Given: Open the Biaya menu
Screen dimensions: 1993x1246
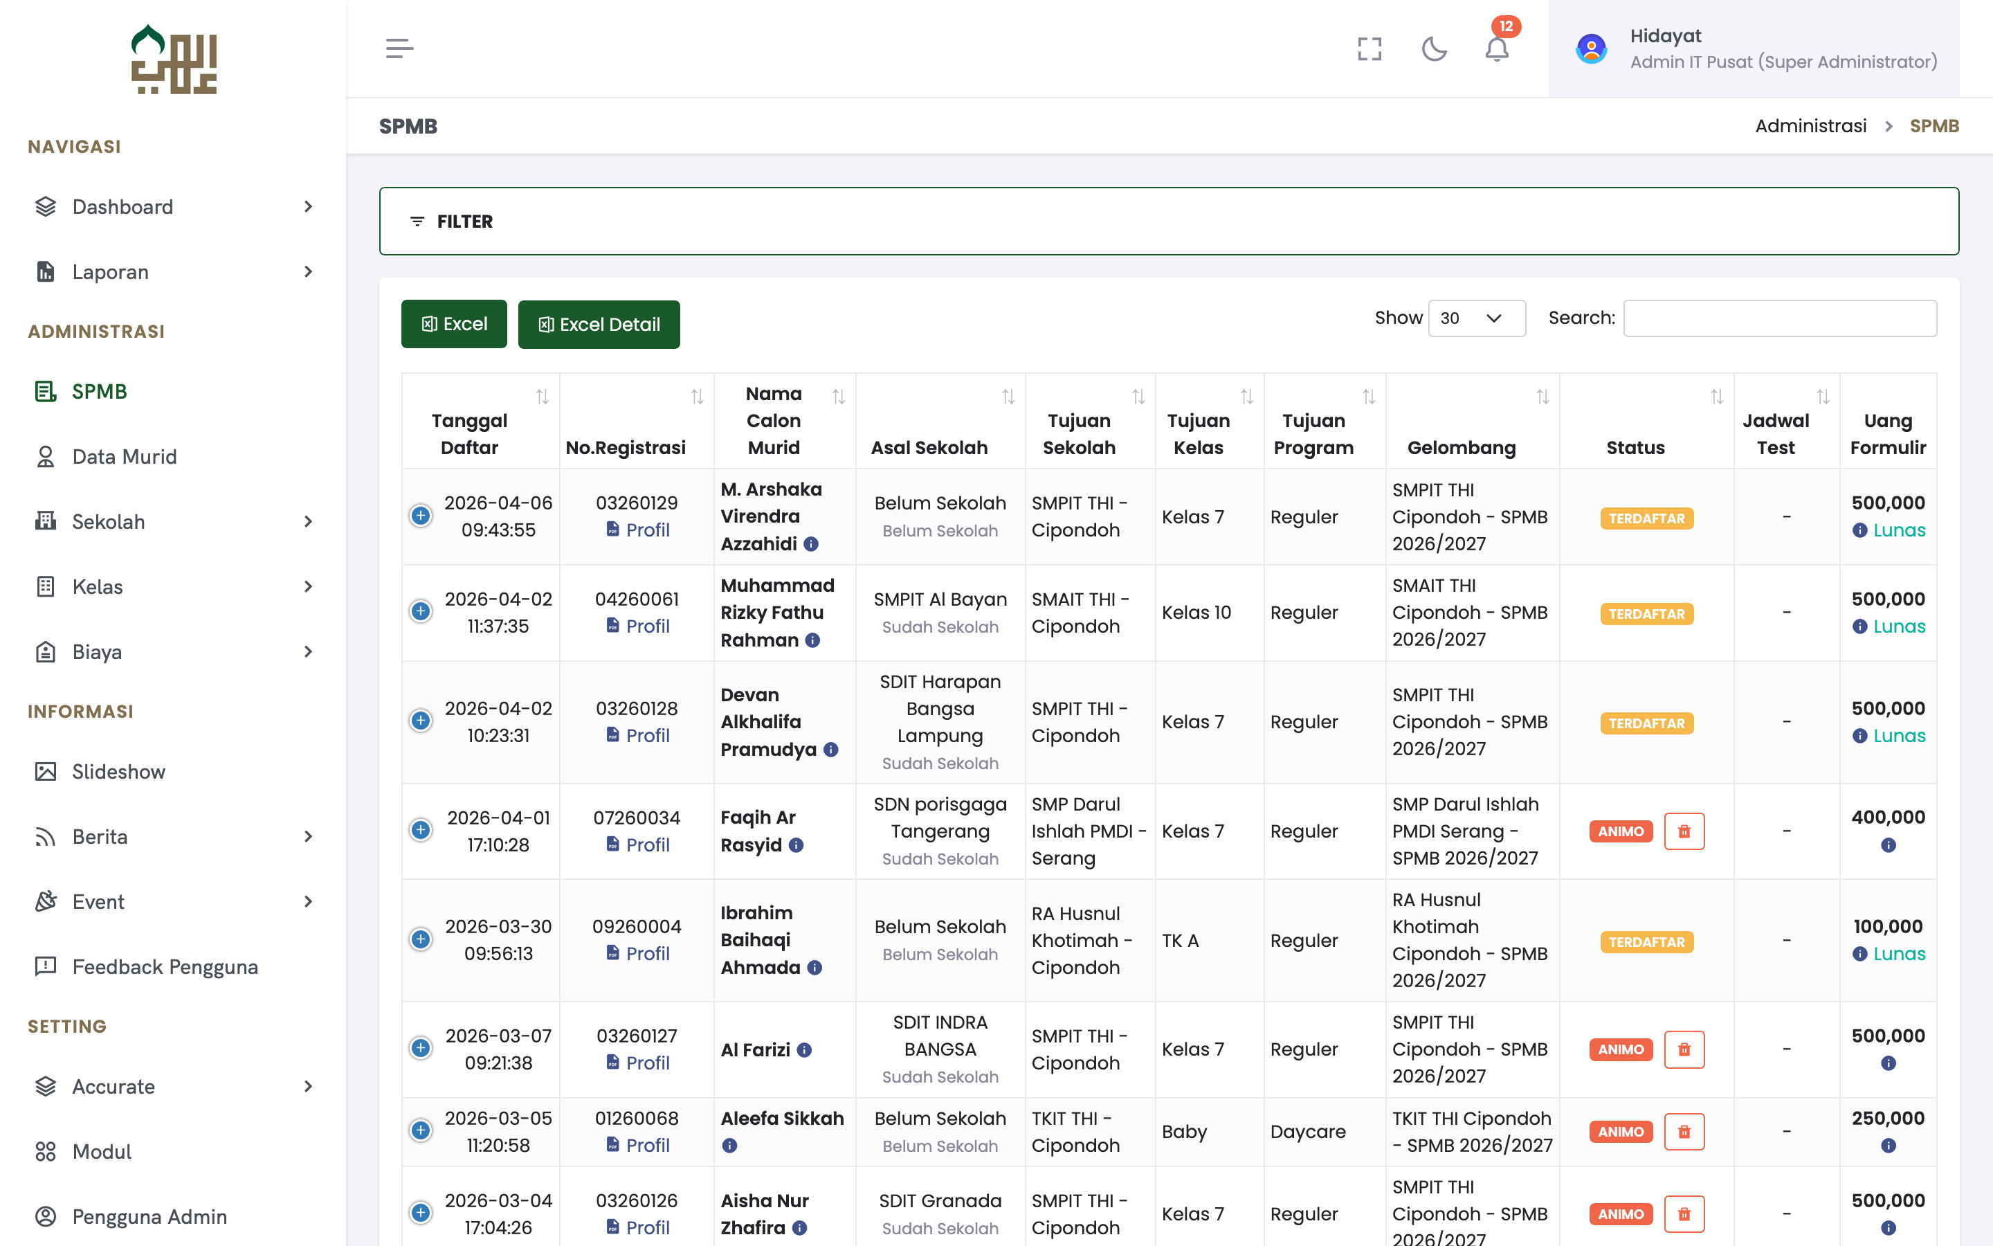Looking at the screenshot, I should click(173, 652).
